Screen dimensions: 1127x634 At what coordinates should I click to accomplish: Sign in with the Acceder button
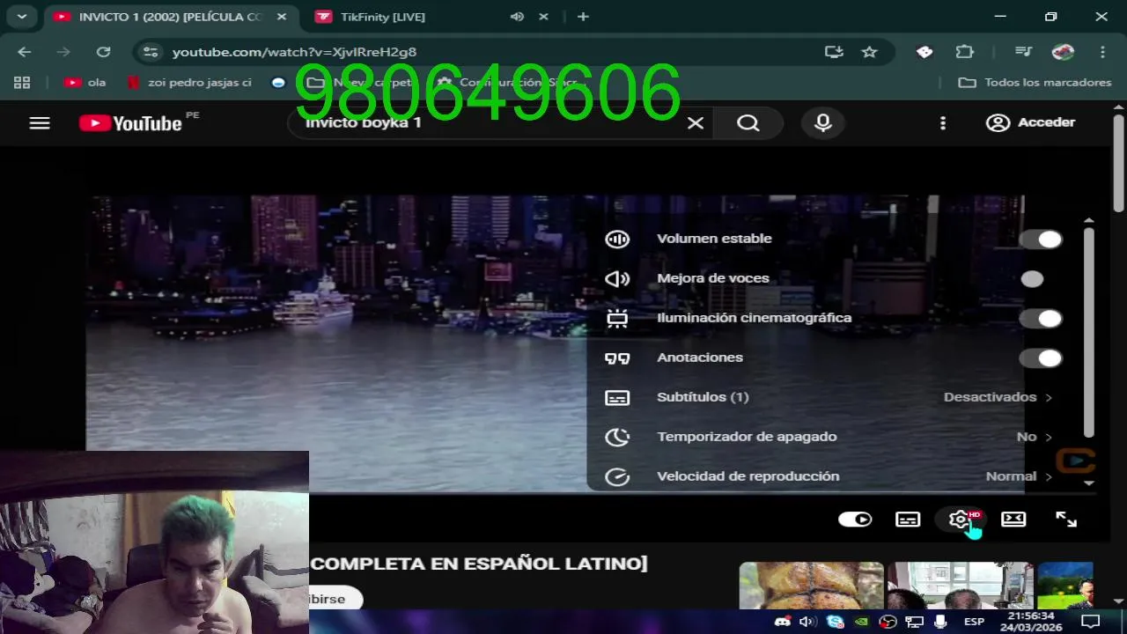[1030, 122]
